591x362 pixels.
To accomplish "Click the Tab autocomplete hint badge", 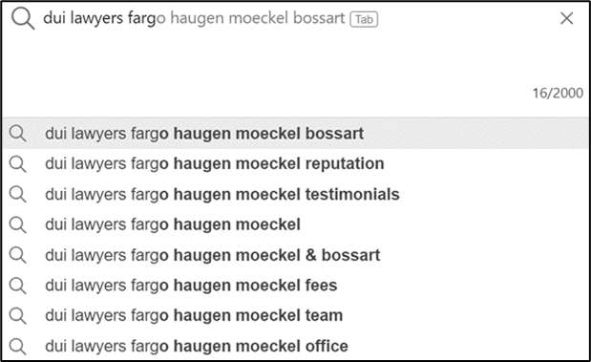I will coord(364,19).
